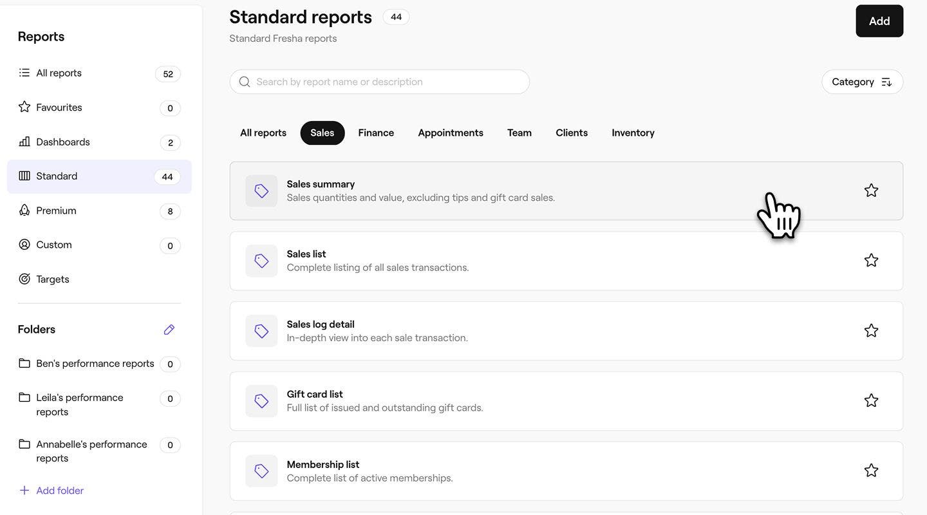Viewport: 927px width, 515px height.
Task: Select All reports in the sidebar
Action: 99,73
